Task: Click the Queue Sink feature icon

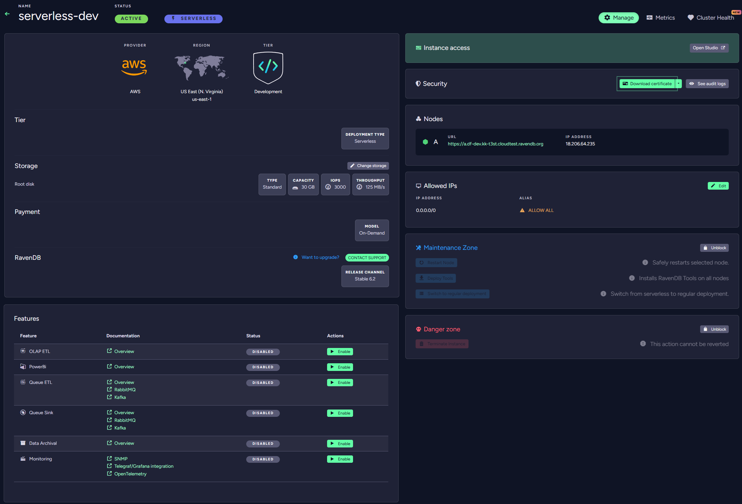Action: click(x=23, y=413)
